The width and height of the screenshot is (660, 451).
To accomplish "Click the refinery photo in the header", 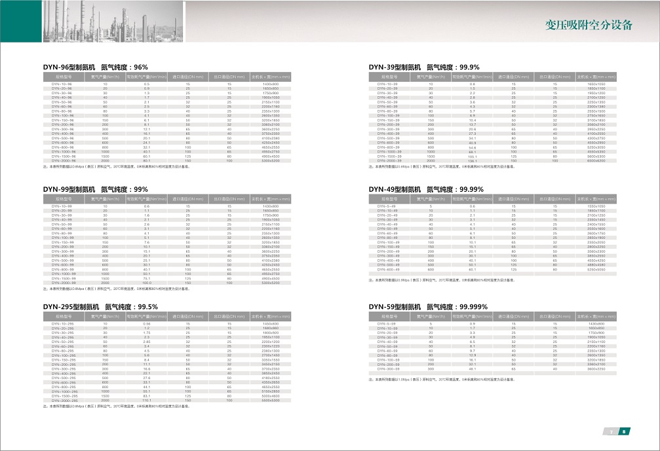I will point(113,21).
